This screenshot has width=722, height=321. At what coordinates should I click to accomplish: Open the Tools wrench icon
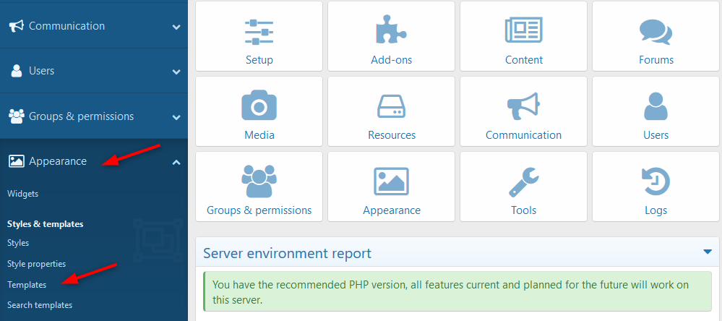point(523,181)
